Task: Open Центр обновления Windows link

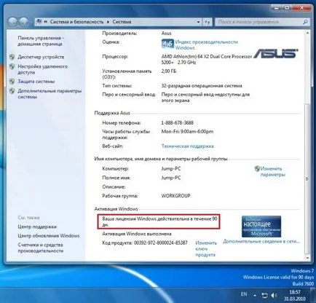Action: [49, 235]
